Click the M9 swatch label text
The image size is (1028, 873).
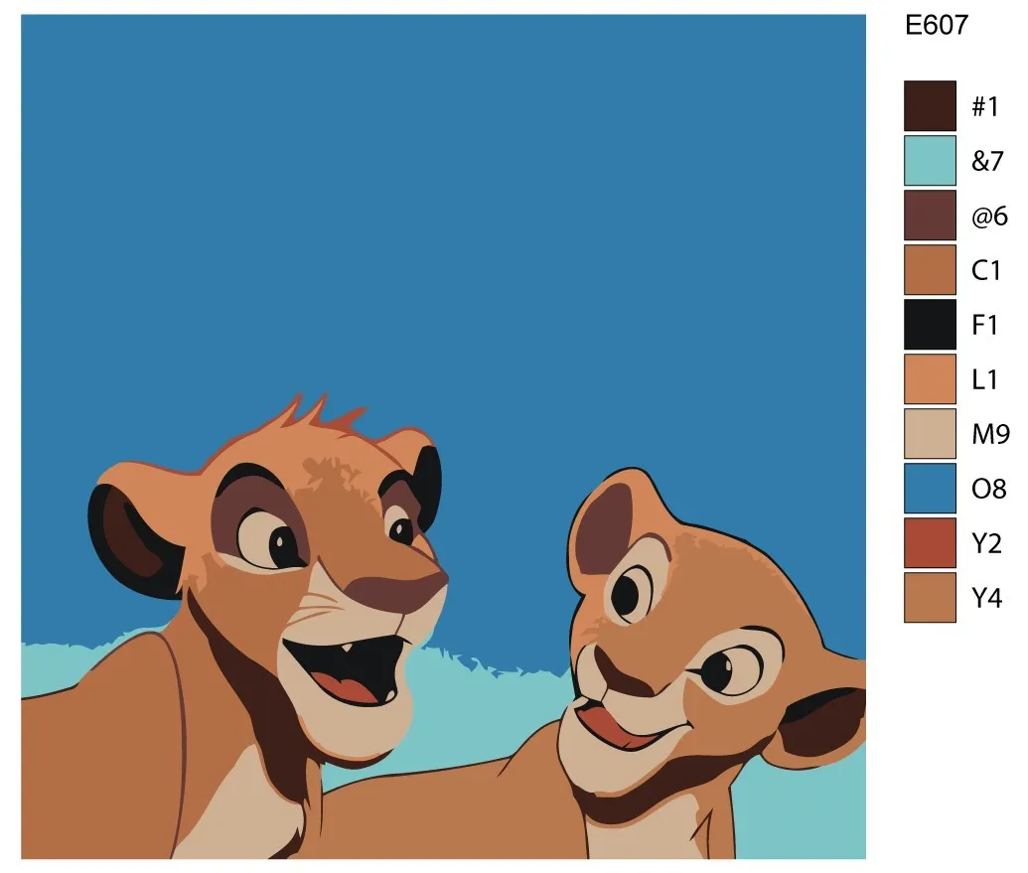[x=990, y=434]
